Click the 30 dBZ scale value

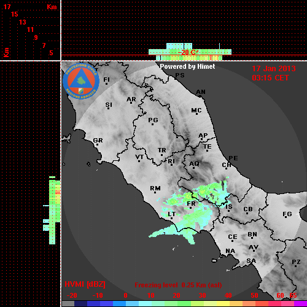click(x=203, y=295)
